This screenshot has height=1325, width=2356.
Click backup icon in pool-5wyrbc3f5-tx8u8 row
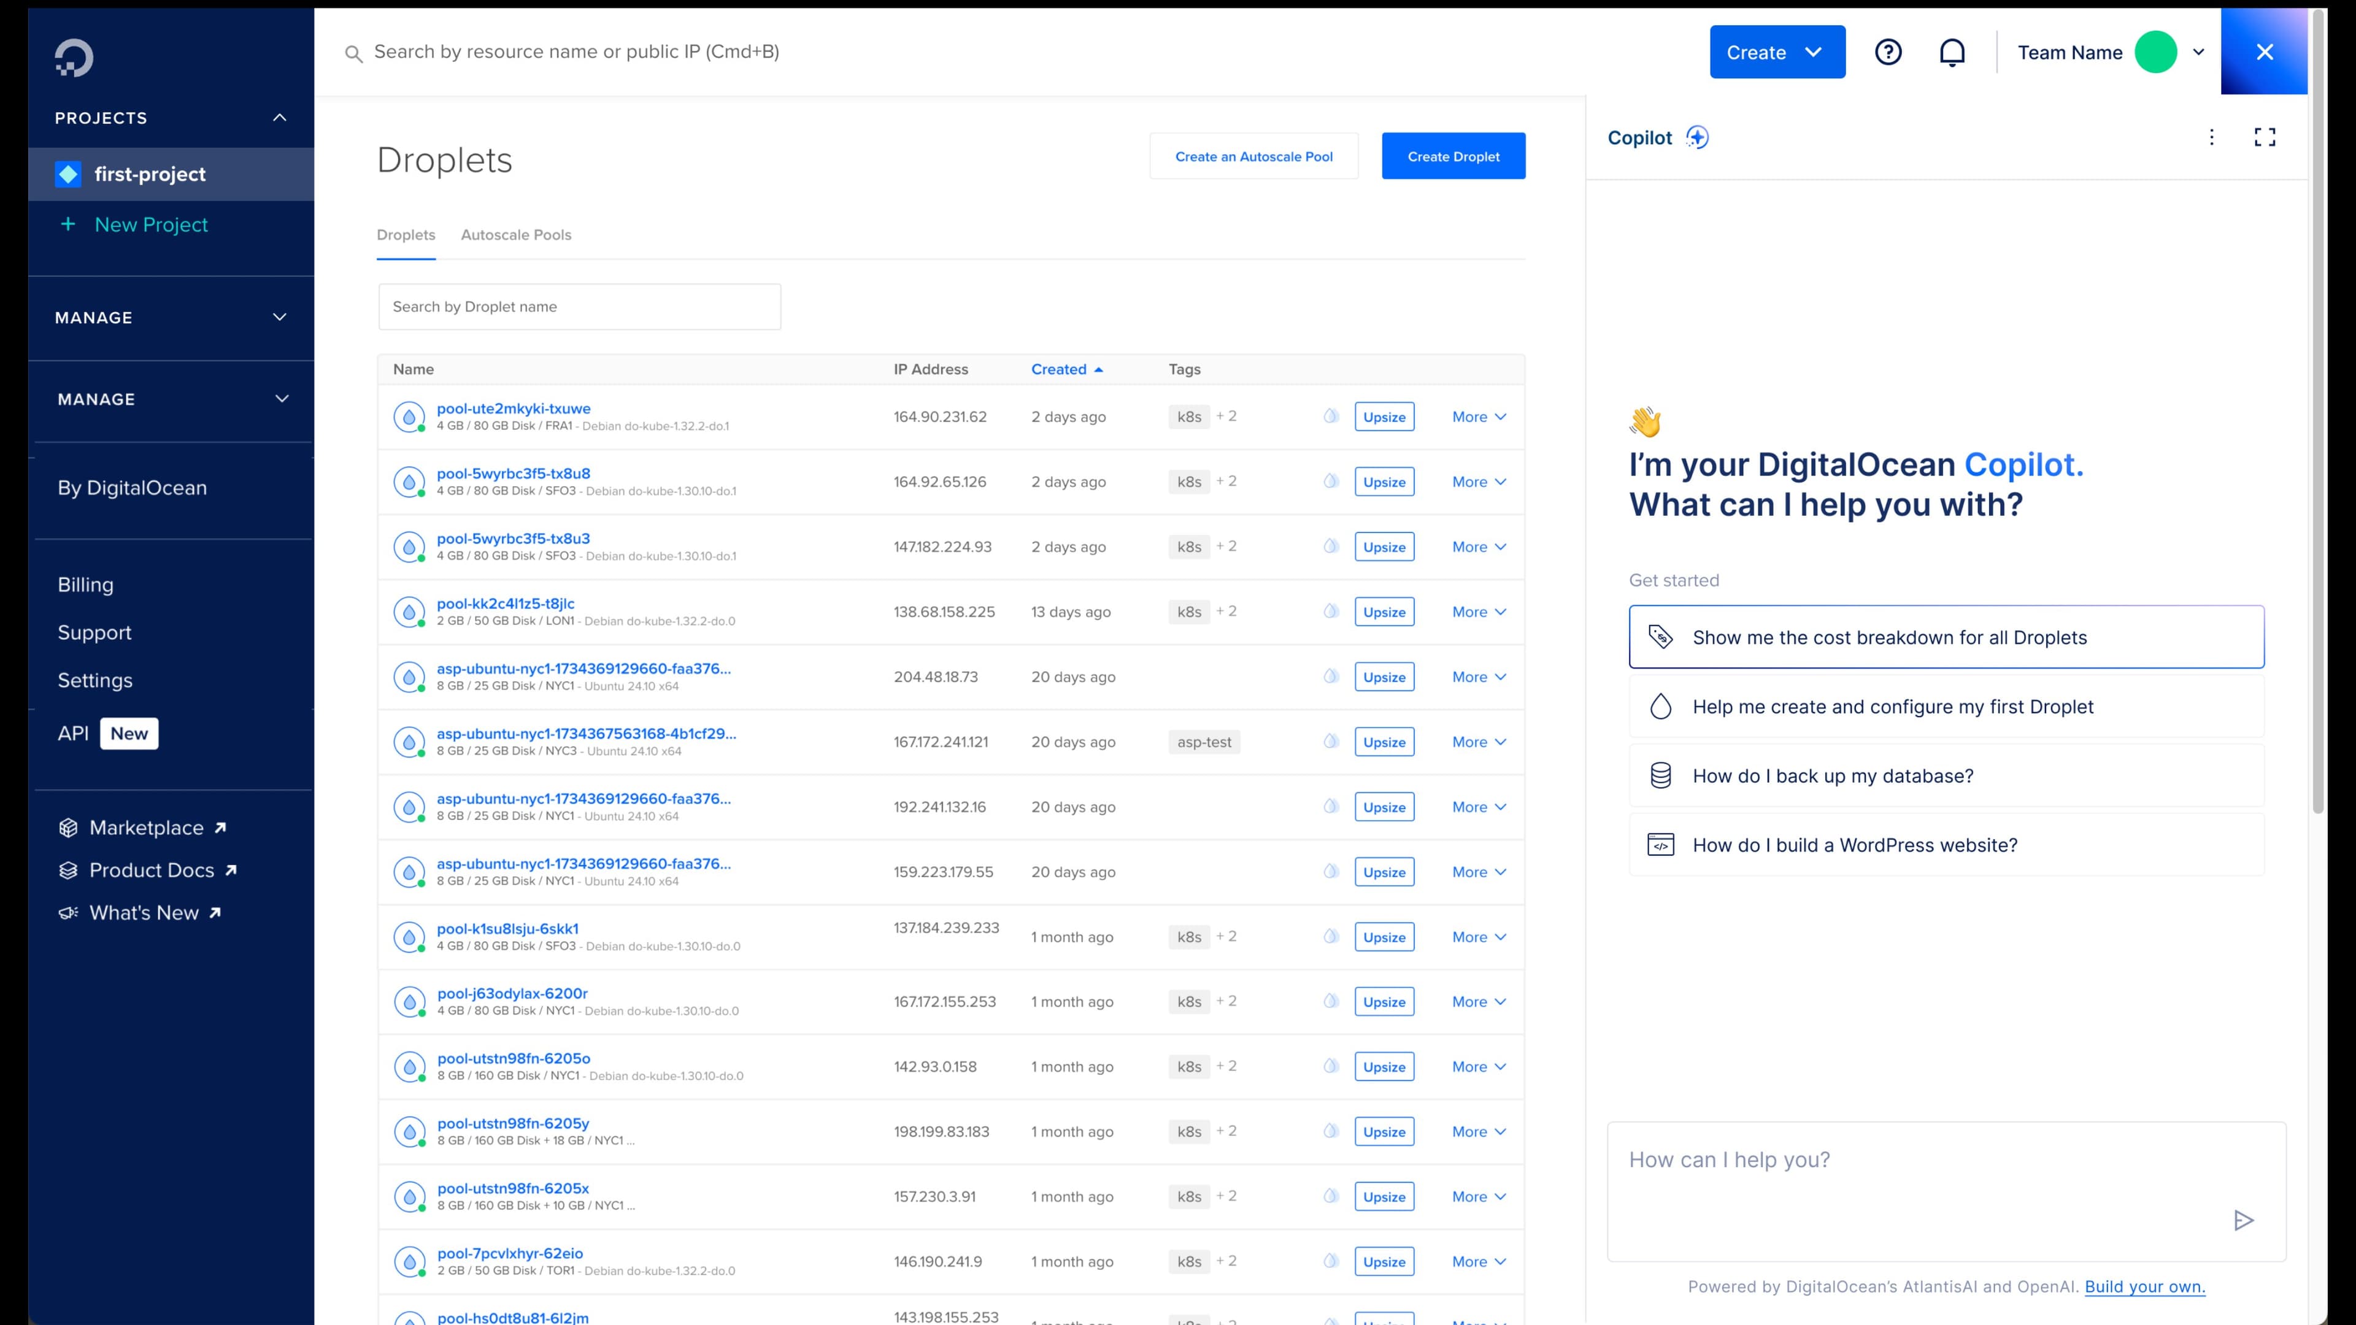(x=1331, y=481)
